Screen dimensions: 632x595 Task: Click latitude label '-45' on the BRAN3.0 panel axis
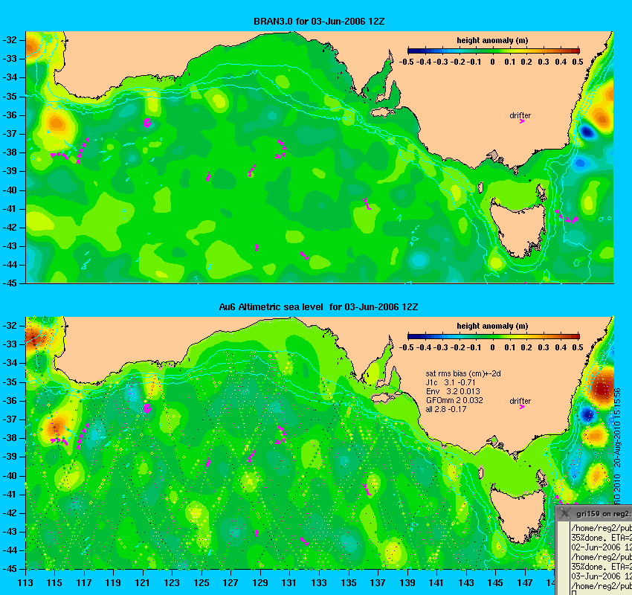(x=10, y=283)
